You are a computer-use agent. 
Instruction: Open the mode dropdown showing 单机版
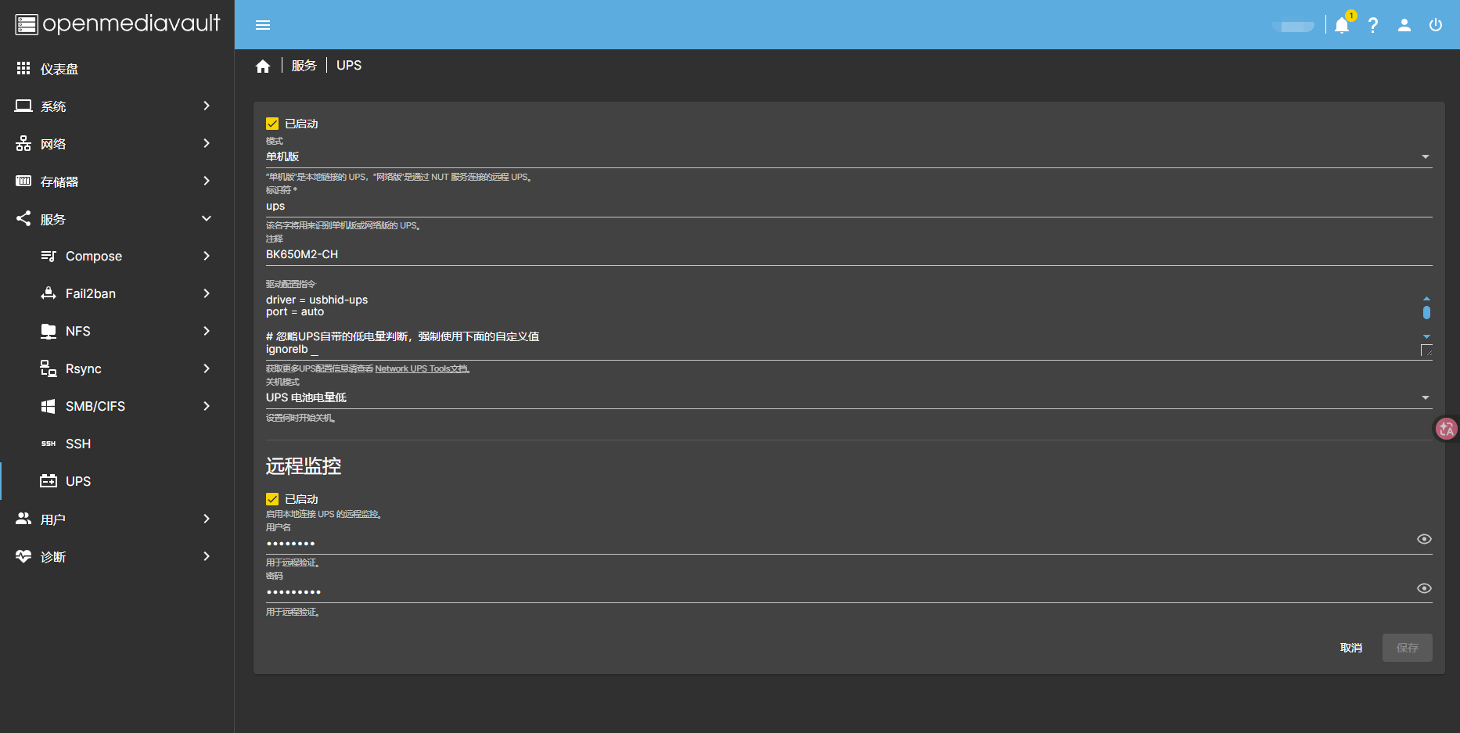point(849,156)
